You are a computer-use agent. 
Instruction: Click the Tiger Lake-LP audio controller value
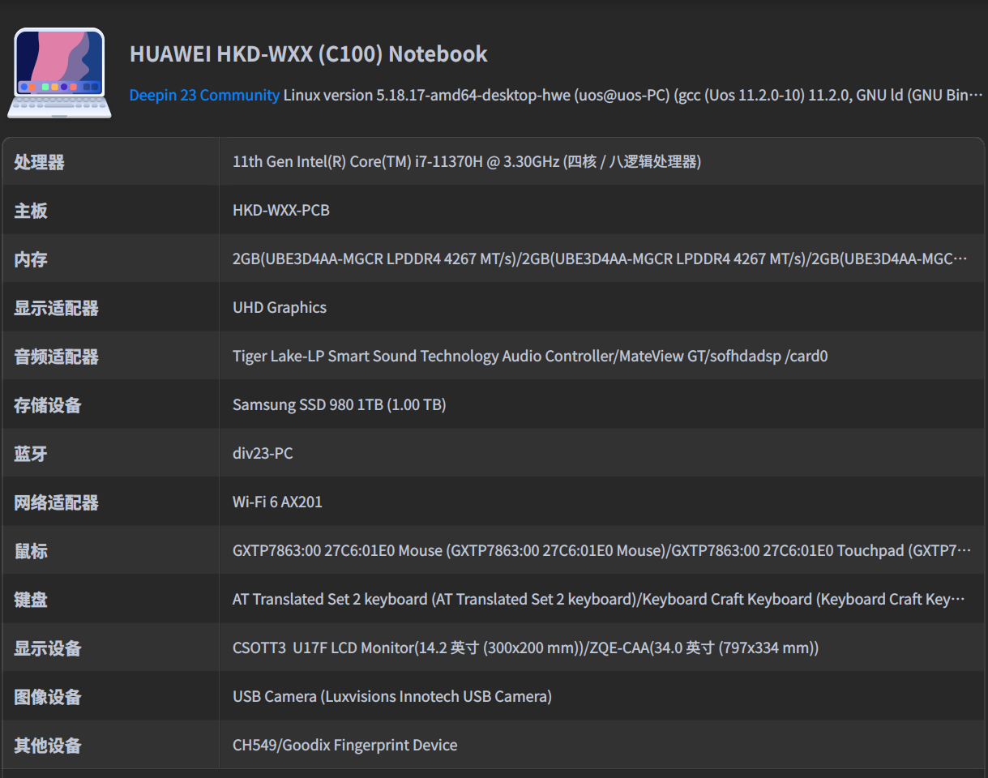pos(530,357)
